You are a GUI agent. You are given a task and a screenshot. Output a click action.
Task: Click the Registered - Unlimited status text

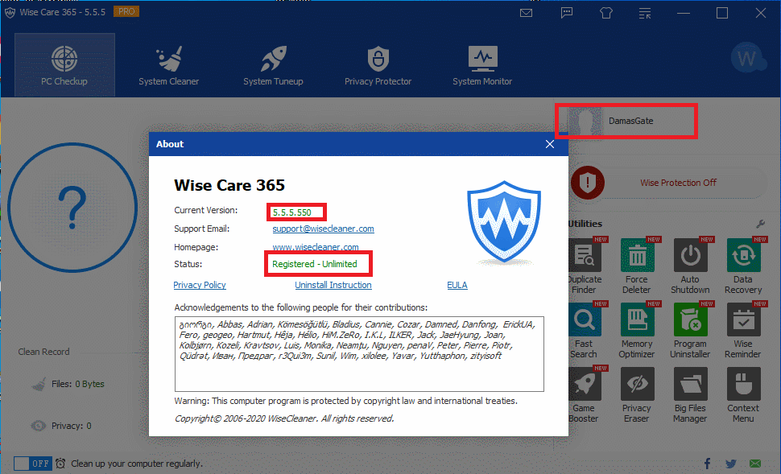click(x=315, y=264)
